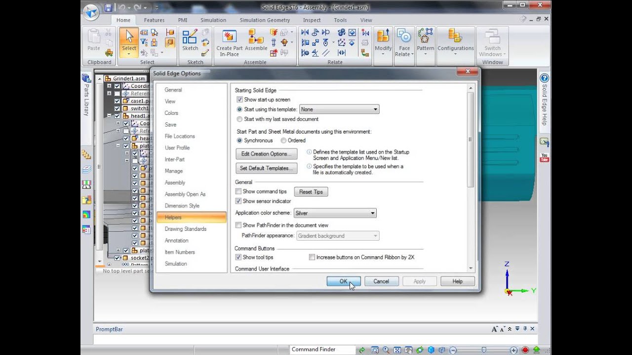This screenshot has width=632, height=355.
Task: Open Application color scheme dropdown
Action: coord(335,213)
